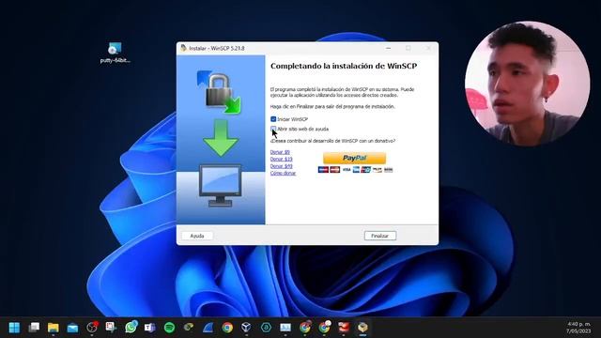601x338 pixels.
Task: Open Spotify from the taskbar
Action: pos(169,328)
